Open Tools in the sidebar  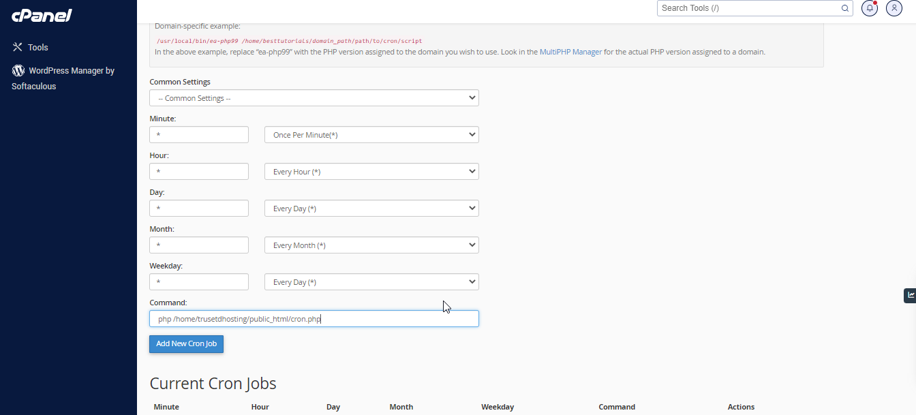(31, 47)
